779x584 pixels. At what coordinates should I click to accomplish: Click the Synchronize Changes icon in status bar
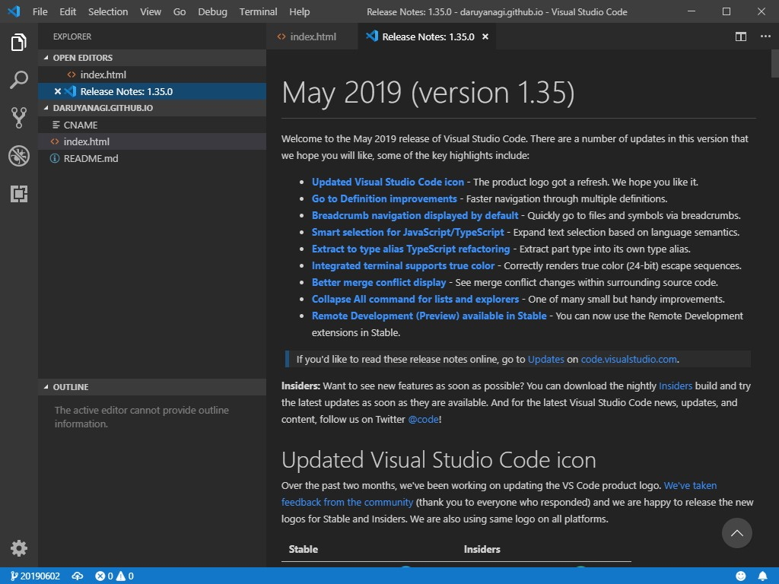point(77,576)
